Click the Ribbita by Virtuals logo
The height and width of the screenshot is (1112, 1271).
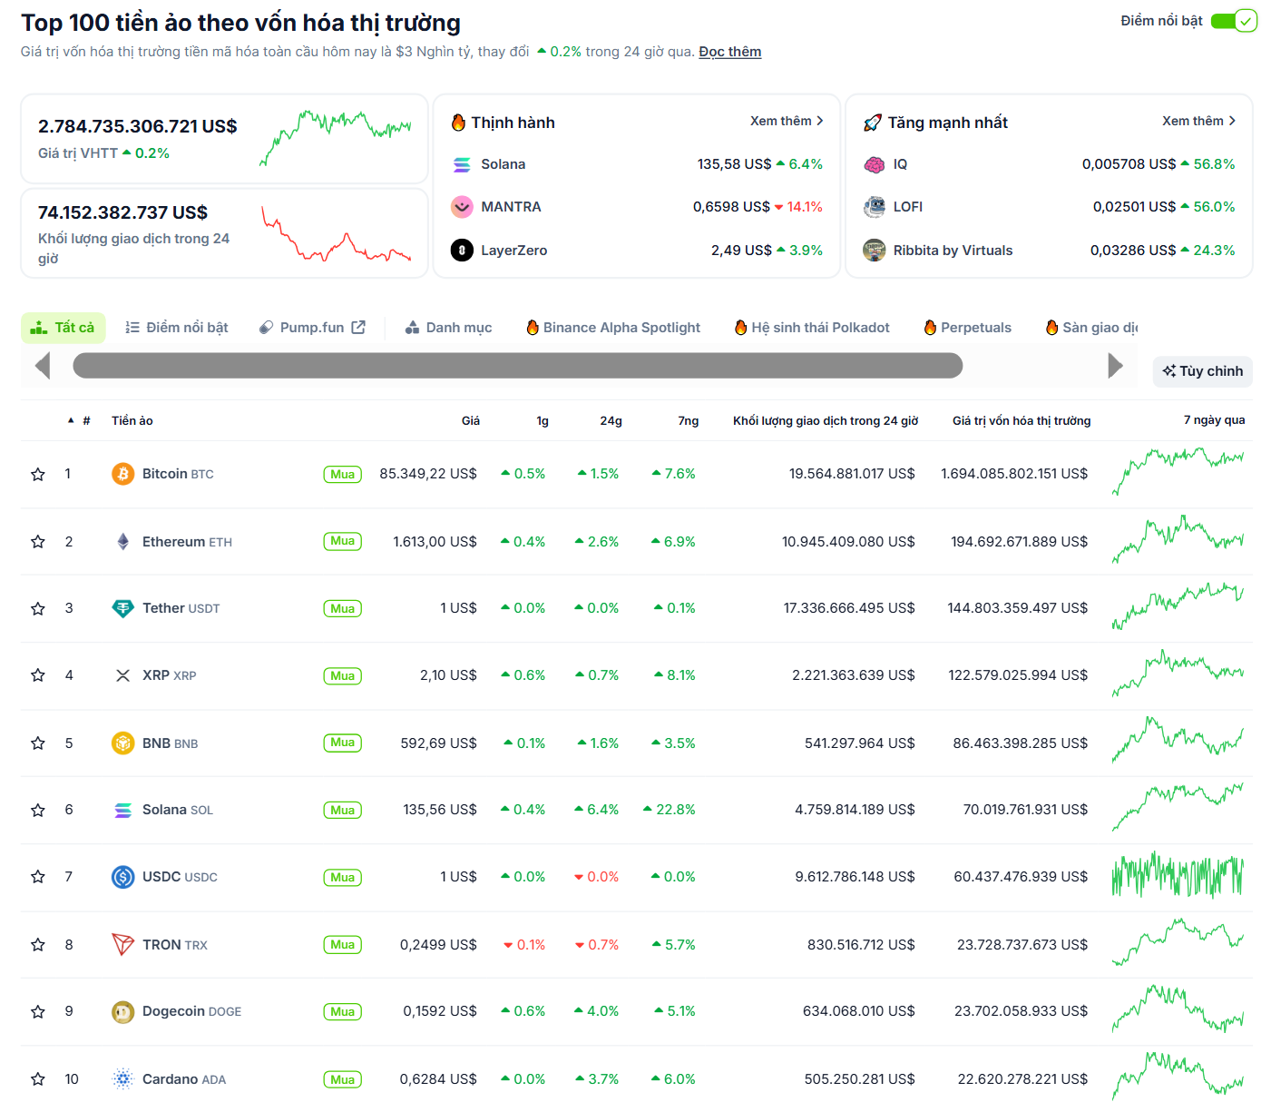pyautogui.click(x=875, y=251)
